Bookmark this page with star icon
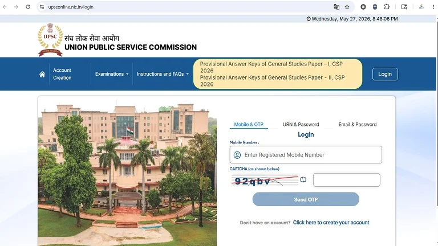 (x=347, y=7)
